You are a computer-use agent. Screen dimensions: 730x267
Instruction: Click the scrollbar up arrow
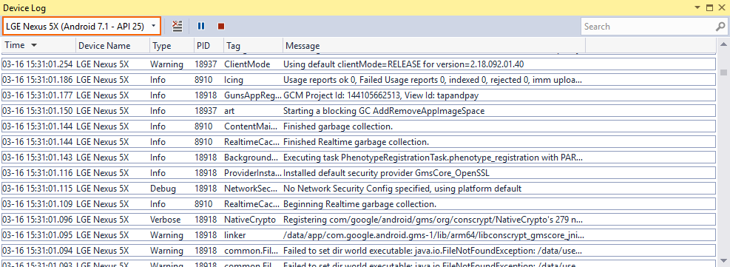click(x=723, y=44)
